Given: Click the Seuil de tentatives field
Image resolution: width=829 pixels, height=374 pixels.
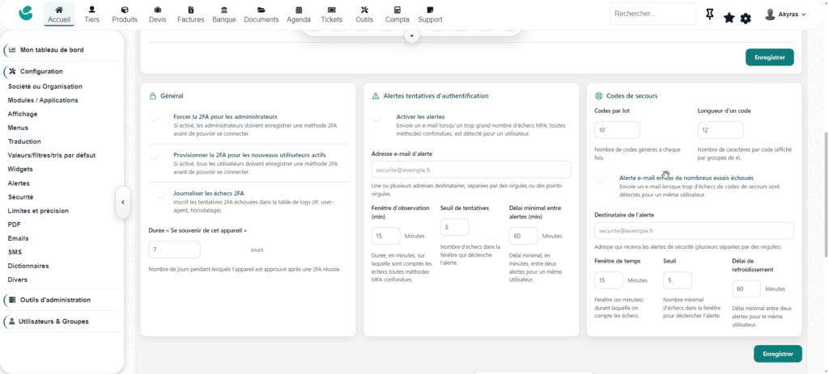Looking at the screenshot, I should [455, 227].
